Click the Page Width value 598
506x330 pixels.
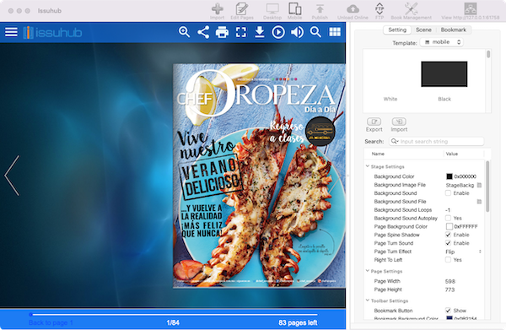pos(449,281)
